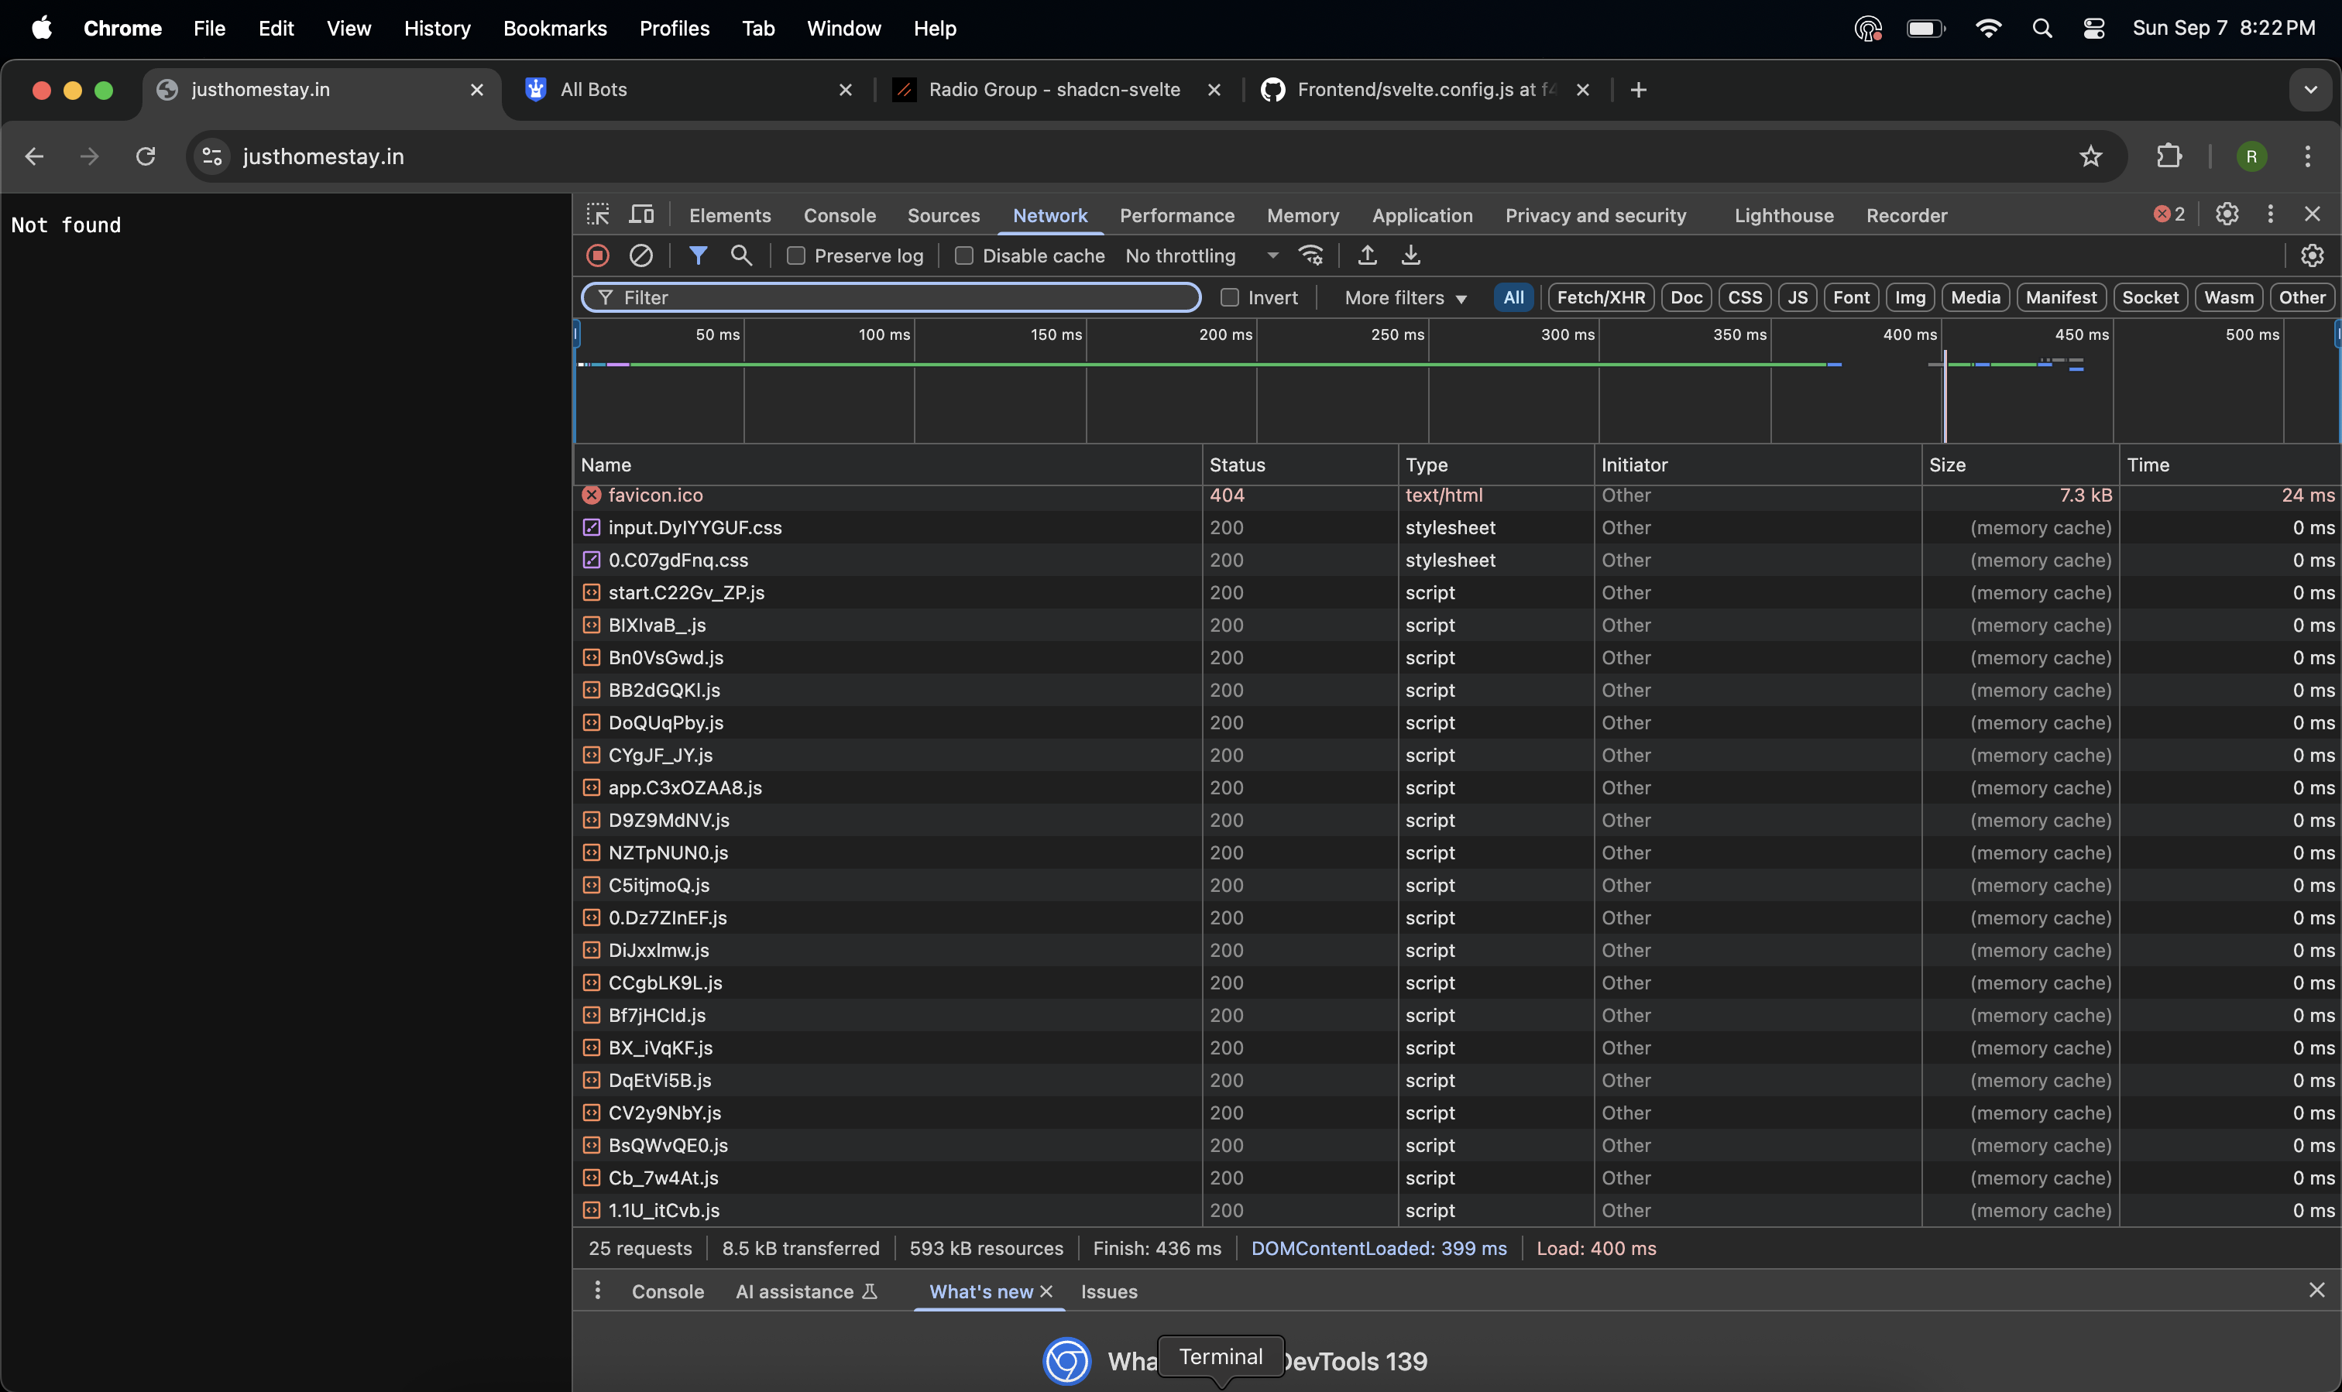Filter requests by Fetch/XHR type
The image size is (2342, 1392).
pos(1601,297)
